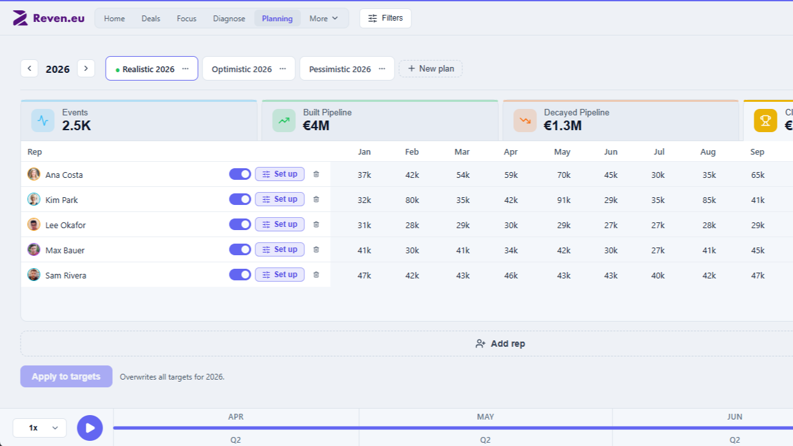
Task: Click Sam Rivera's avatar
Action: click(x=34, y=275)
